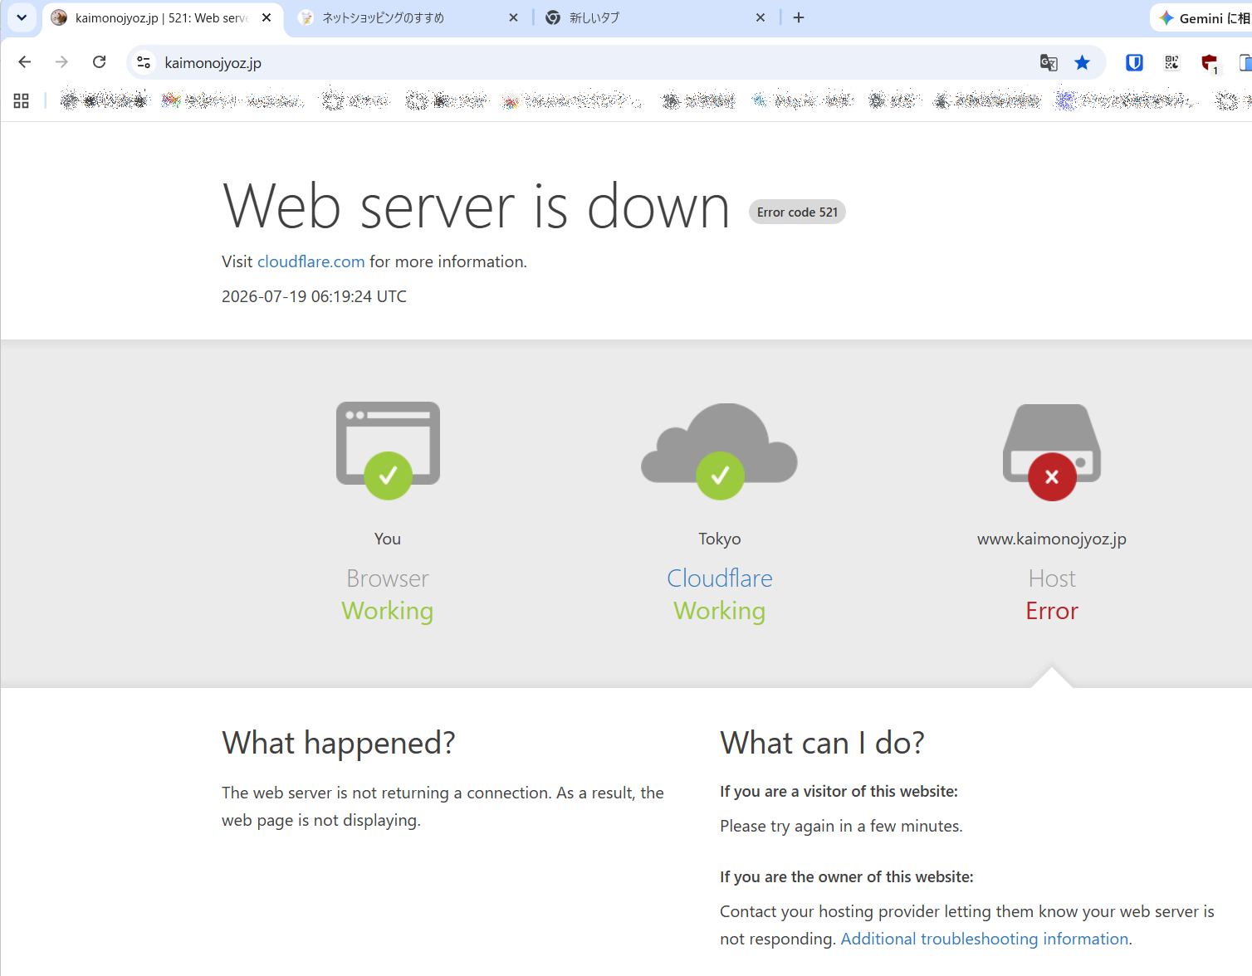Close the 新しいタブ tab

[760, 17]
